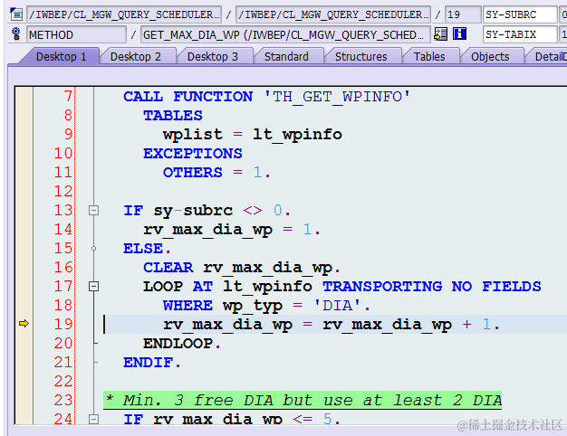Viewport: 567px width, 436px height.
Task: Click the TABLES keyword on line 8
Action: tap(172, 116)
